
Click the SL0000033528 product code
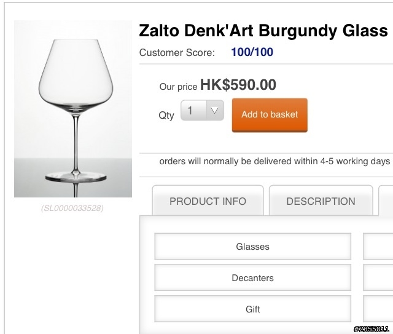pos(72,208)
